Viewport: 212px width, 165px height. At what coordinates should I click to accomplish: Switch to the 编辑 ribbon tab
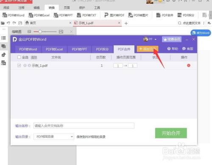[x=36, y=8]
